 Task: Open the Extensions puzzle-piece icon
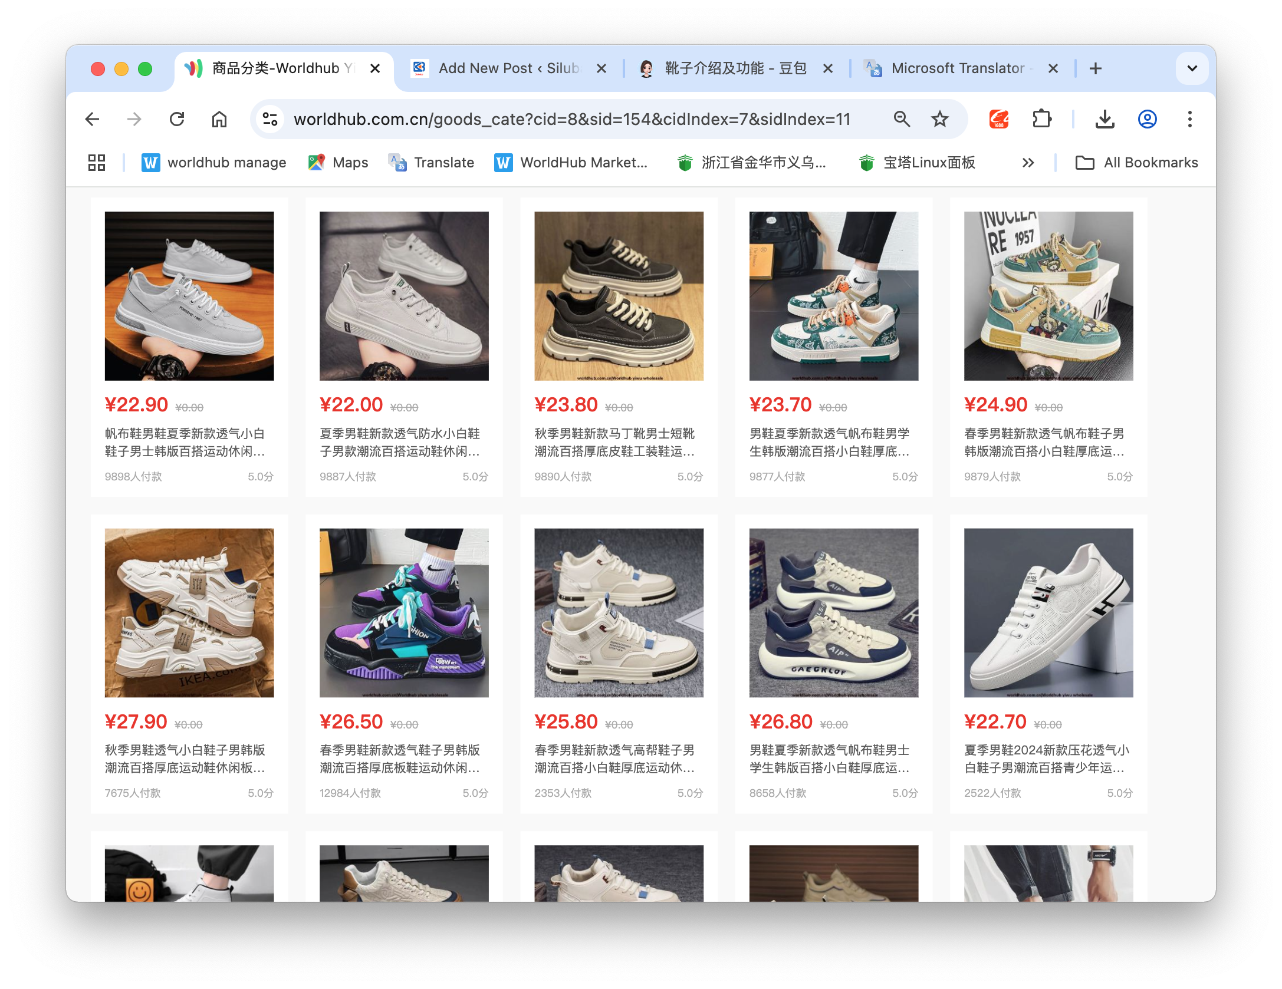click(1042, 120)
